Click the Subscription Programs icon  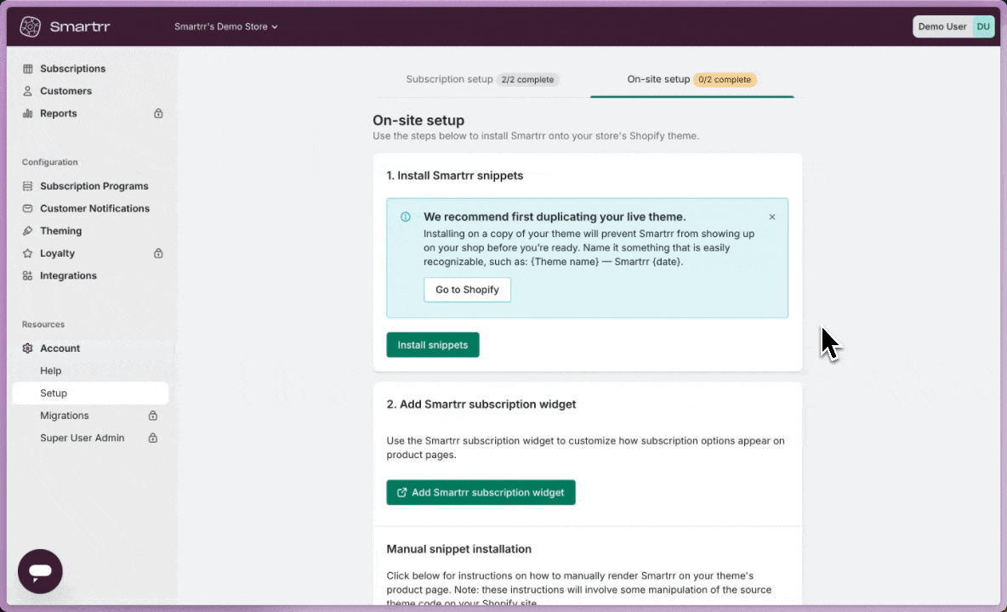27,186
